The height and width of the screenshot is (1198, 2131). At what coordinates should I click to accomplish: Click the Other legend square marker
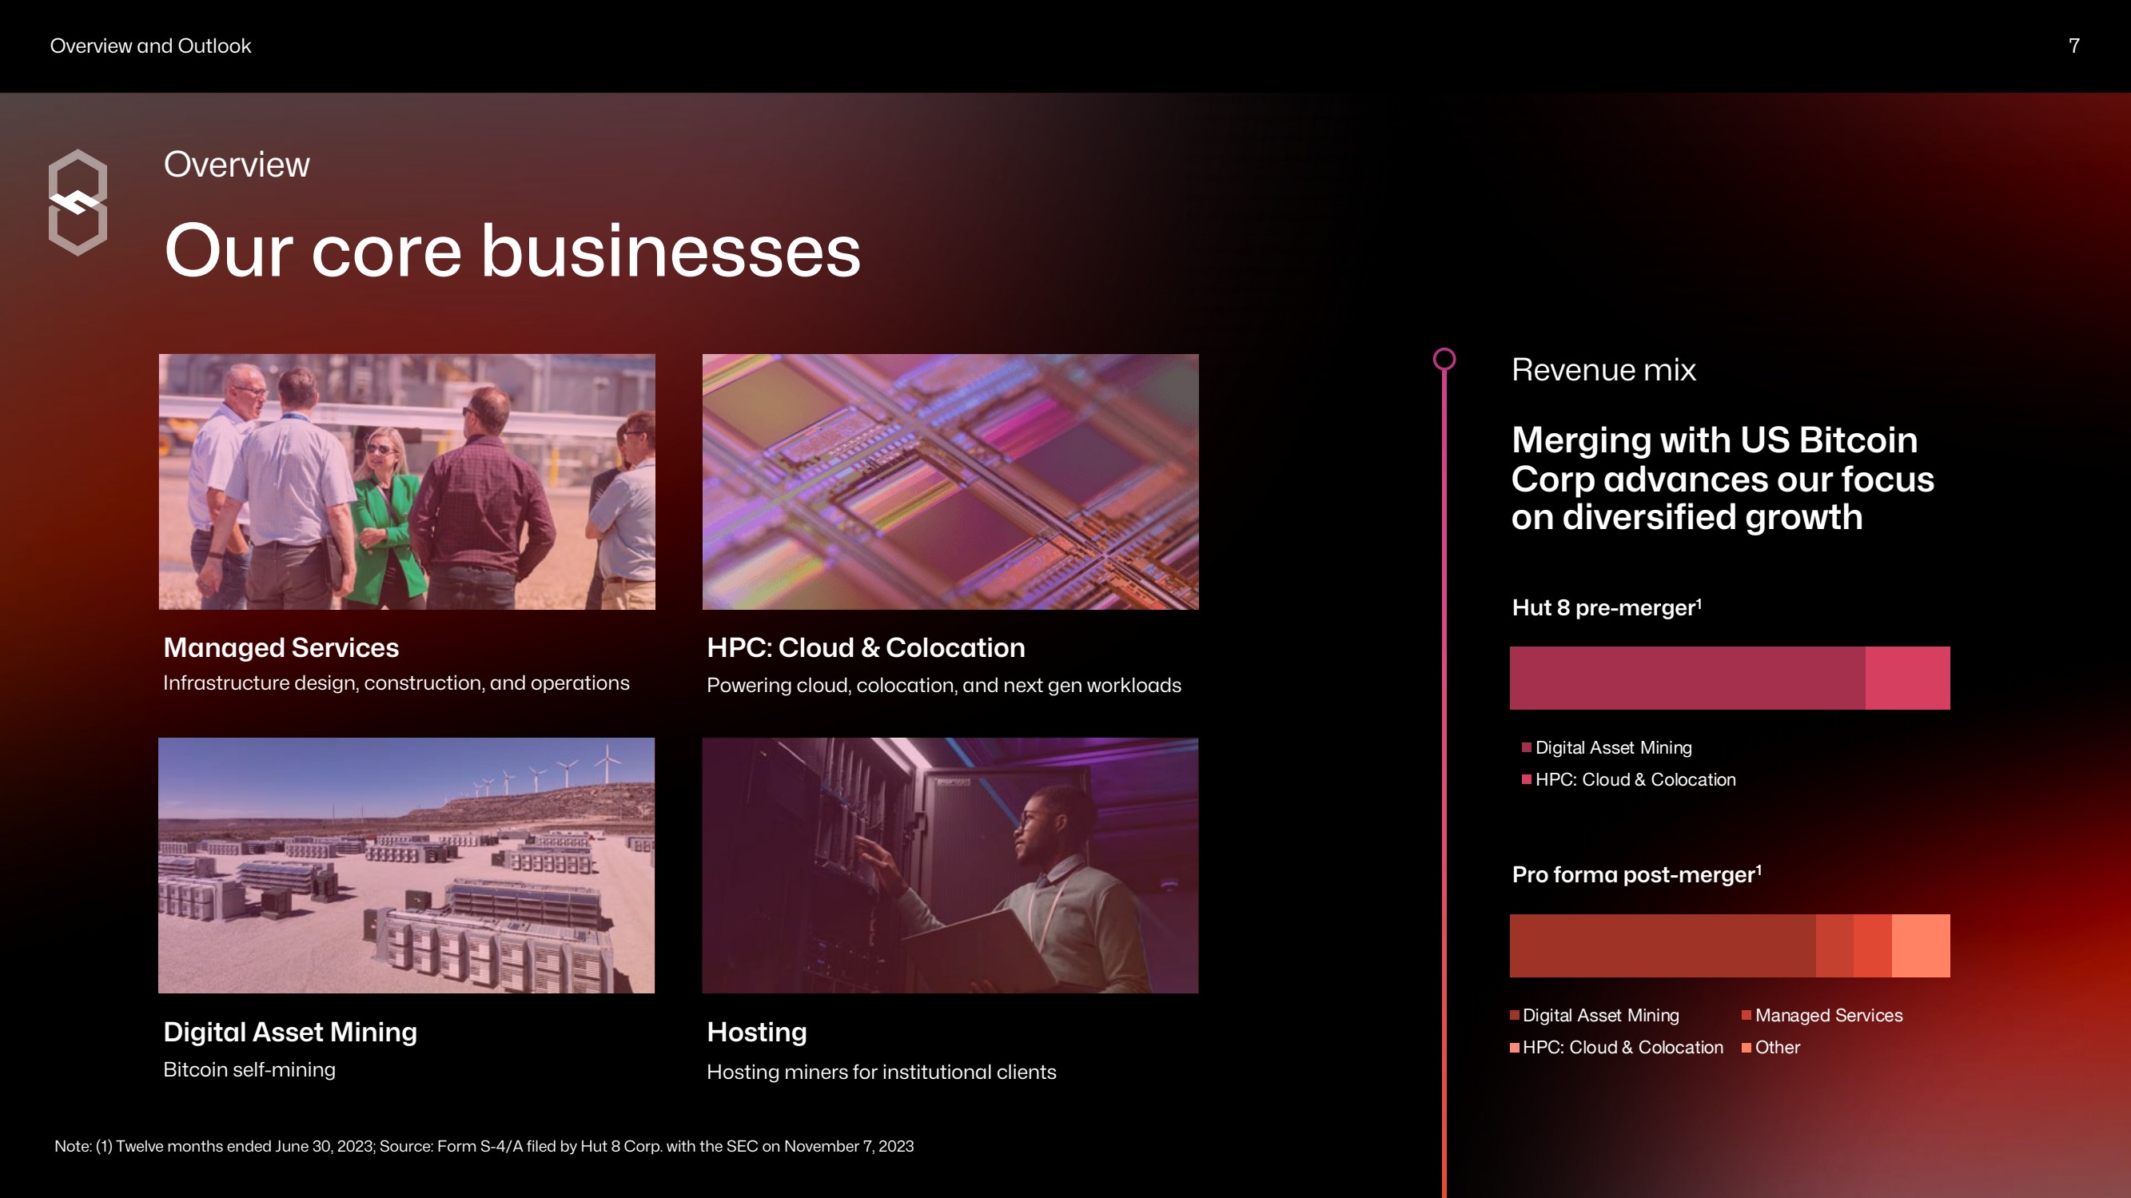(1746, 1048)
